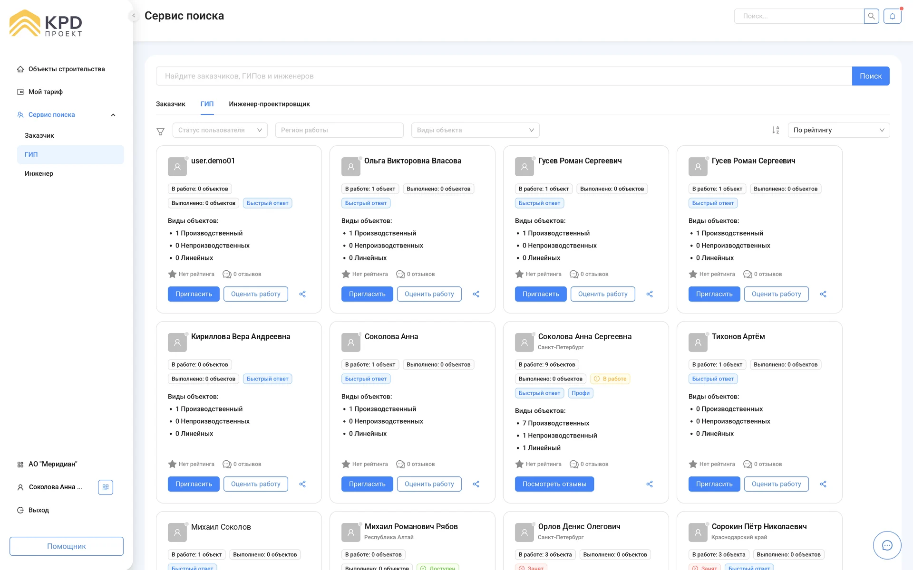Switch to Заказчик tab
913x570 pixels.
tap(171, 104)
